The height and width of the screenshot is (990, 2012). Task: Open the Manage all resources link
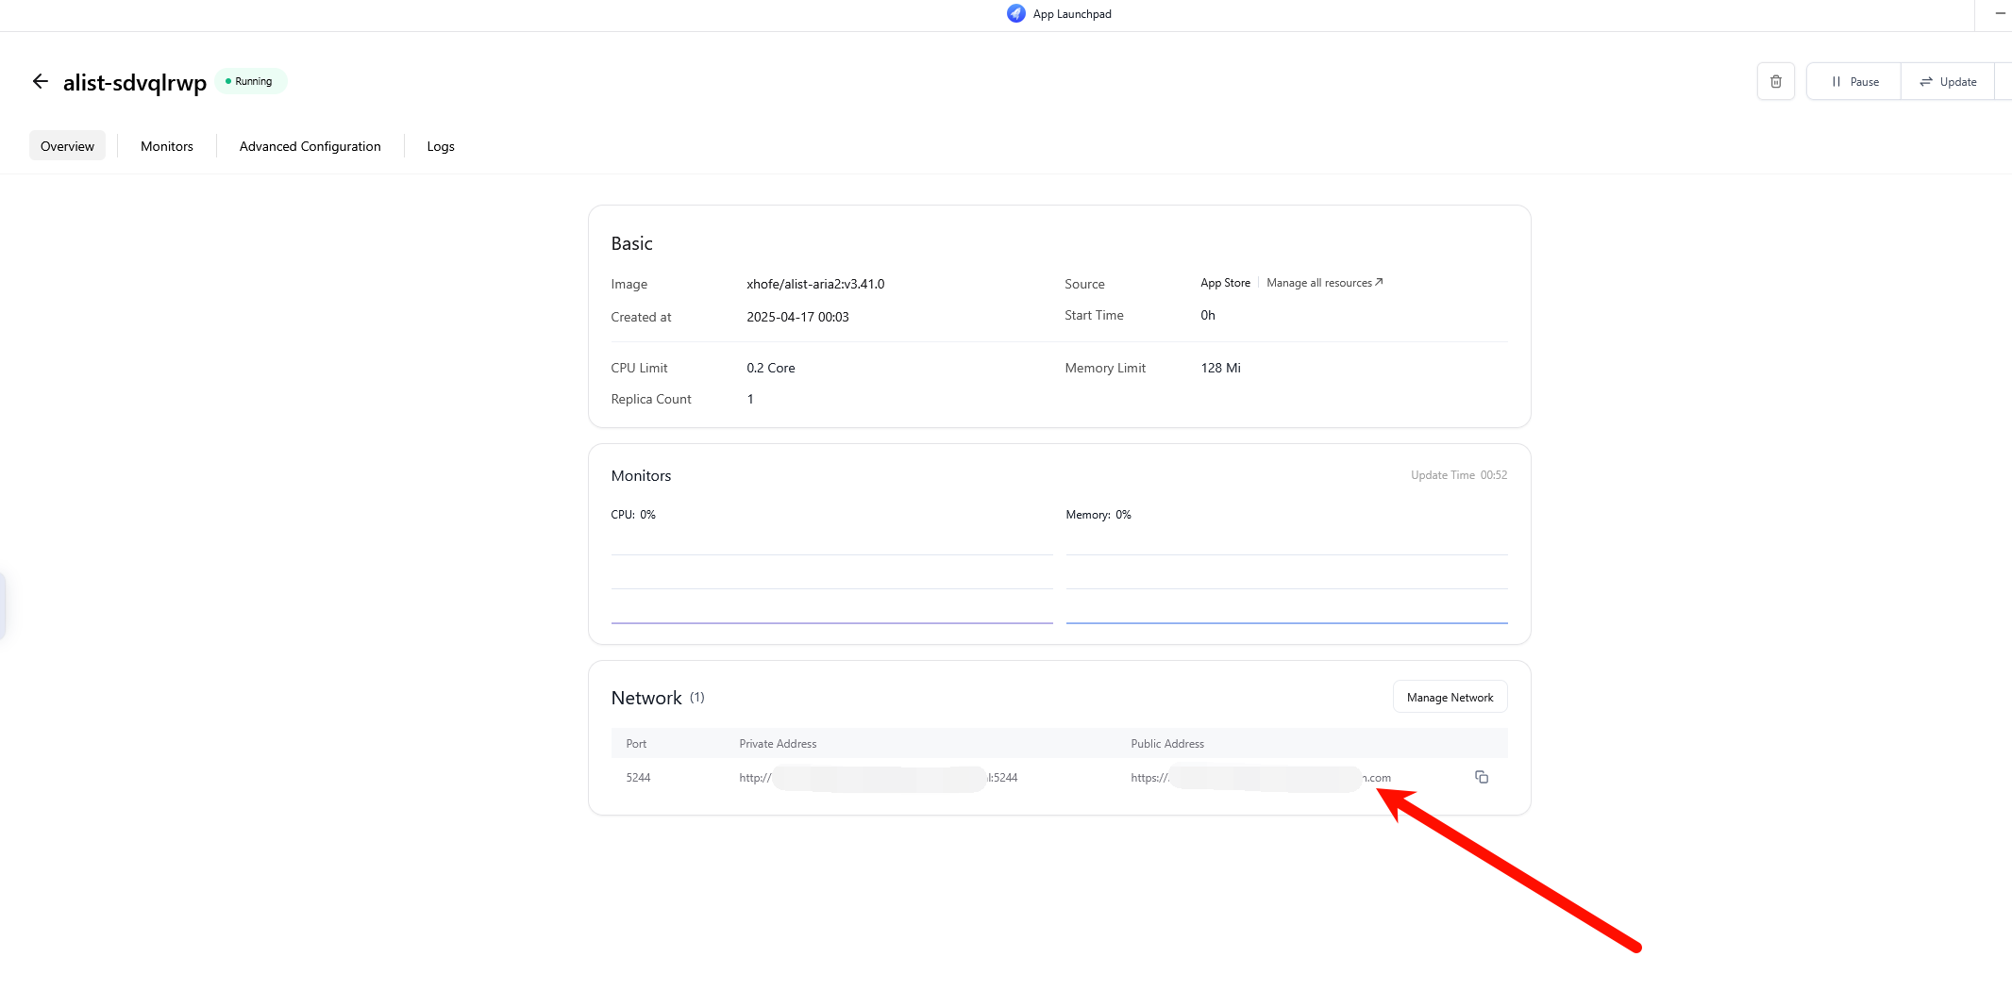[1324, 283]
